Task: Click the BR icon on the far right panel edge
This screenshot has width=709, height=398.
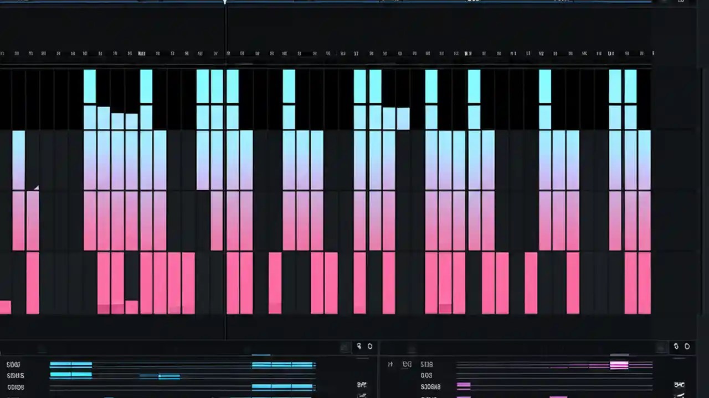Action: [679, 384]
